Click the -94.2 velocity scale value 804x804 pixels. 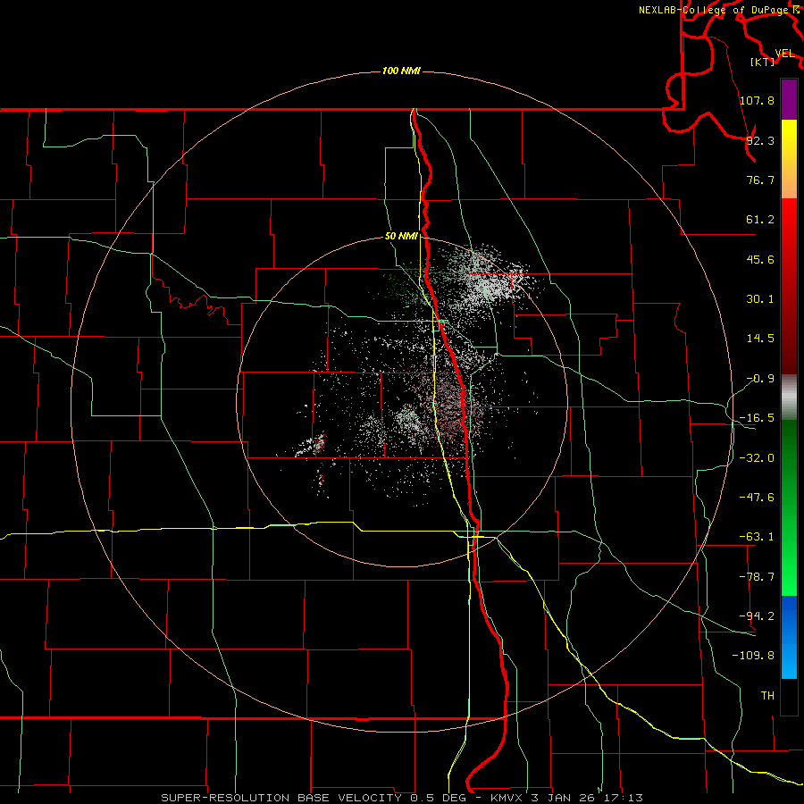757,616
